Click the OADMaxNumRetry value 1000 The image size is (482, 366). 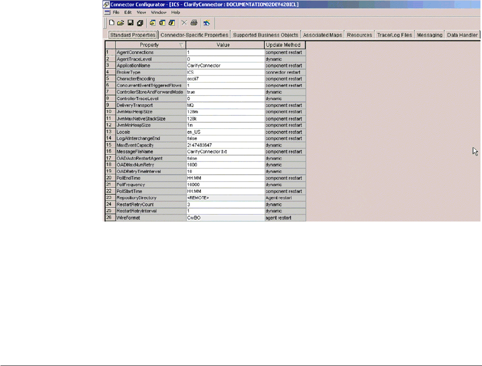[225, 165]
